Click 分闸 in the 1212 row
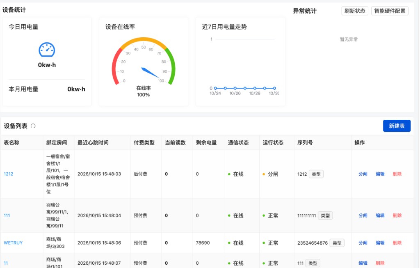Image resolution: width=420 pixels, height=268 pixels. point(363,174)
